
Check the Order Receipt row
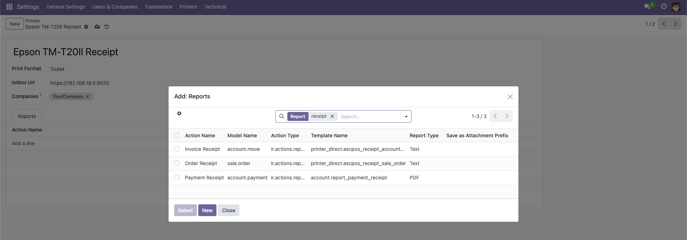click(177, 163)
